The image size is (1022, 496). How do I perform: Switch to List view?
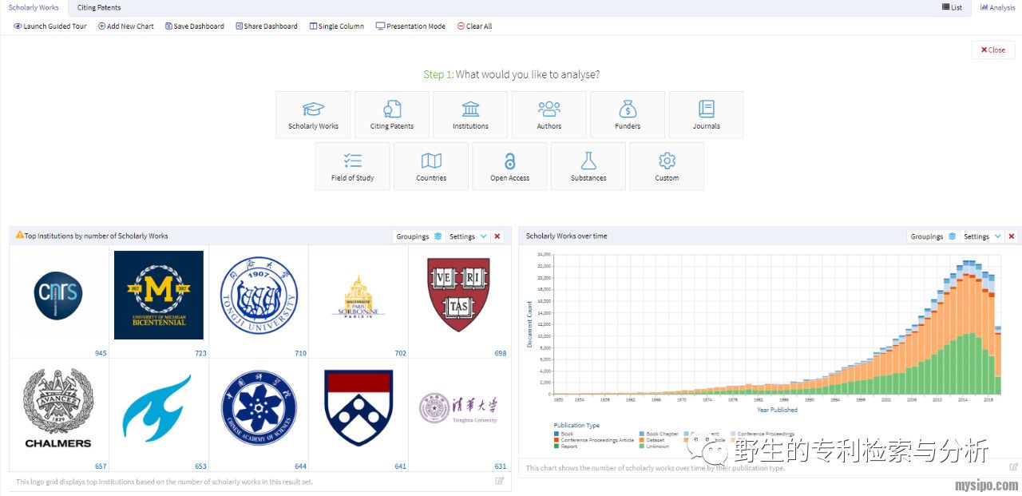coord(952,7)
